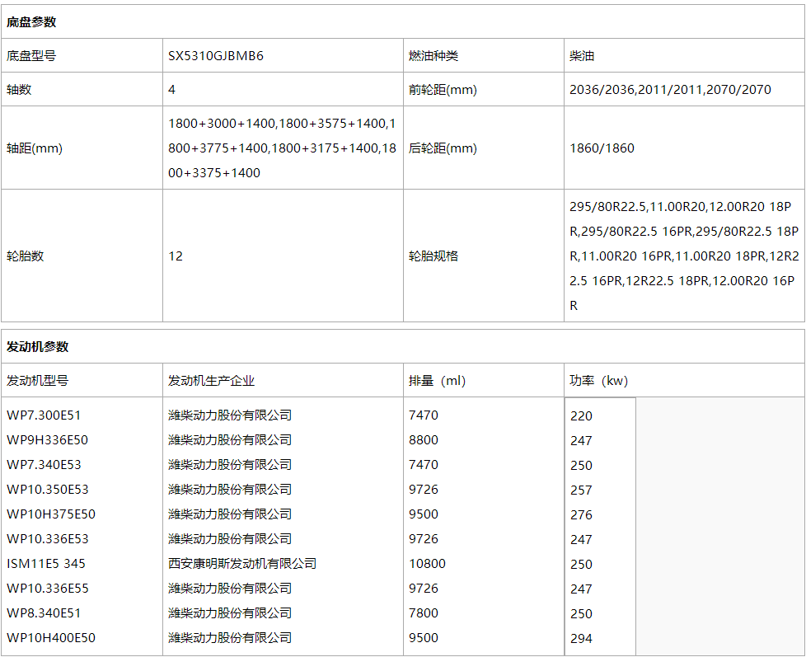Viewport: 806px width, 657px height.
Task: Click the 发动机型号 column header
Action: (x=38, y=380)
